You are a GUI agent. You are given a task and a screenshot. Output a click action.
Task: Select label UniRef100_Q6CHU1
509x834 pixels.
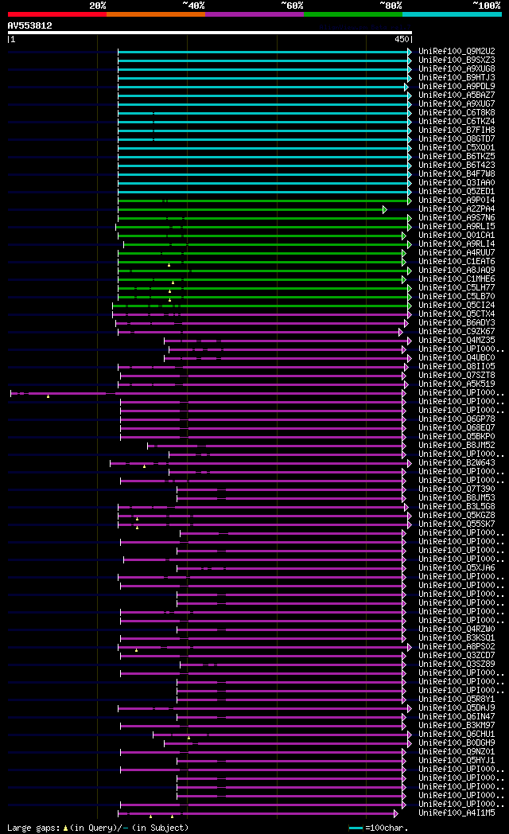click(x=457, y=734)
